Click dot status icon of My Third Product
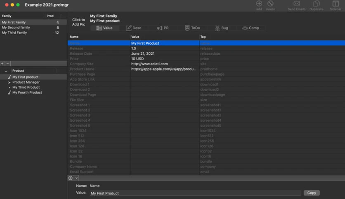Viewport: 345px width, 199px height. (9, 88)
